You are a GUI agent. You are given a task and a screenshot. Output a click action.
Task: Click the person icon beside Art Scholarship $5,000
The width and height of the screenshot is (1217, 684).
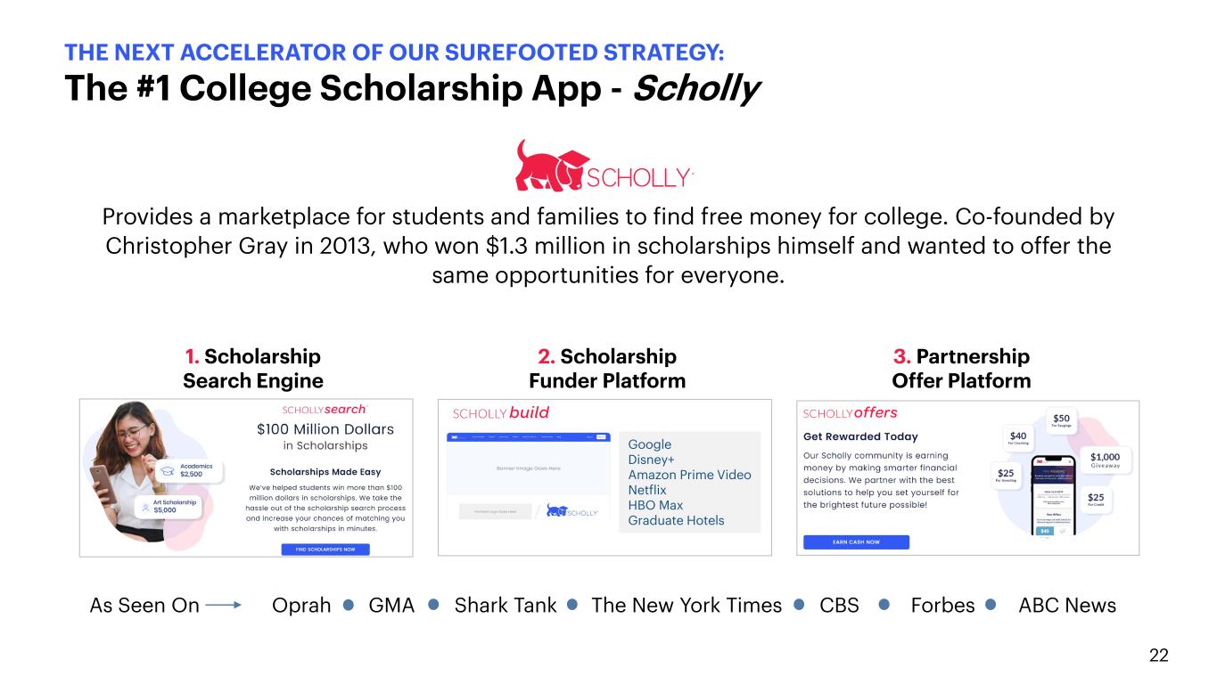(x=145, y=506)
